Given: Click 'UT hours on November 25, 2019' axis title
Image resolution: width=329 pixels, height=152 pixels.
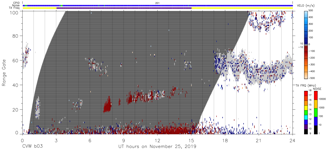Looking at the screenshot, I should (158, 147).
